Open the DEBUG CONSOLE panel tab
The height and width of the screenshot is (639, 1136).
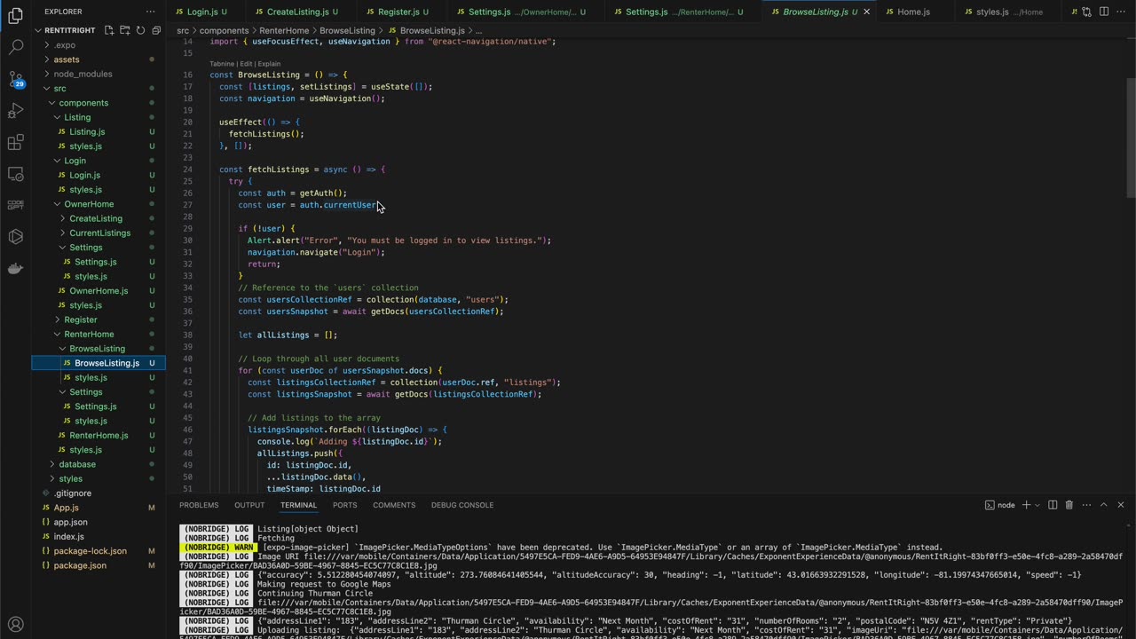pos(462,505)
